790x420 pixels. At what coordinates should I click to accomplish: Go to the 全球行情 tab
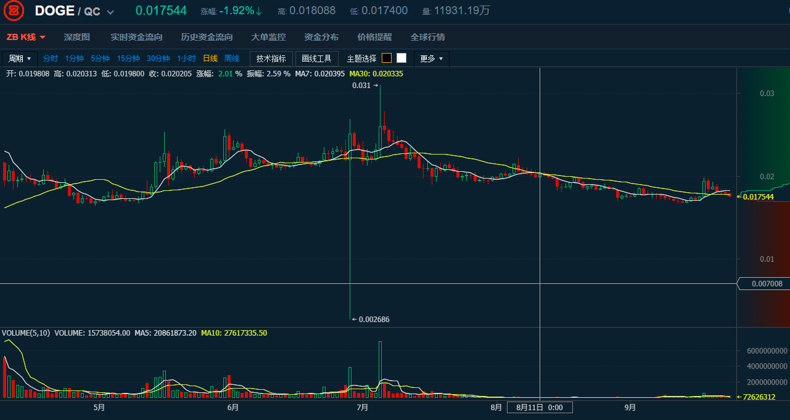427,37
